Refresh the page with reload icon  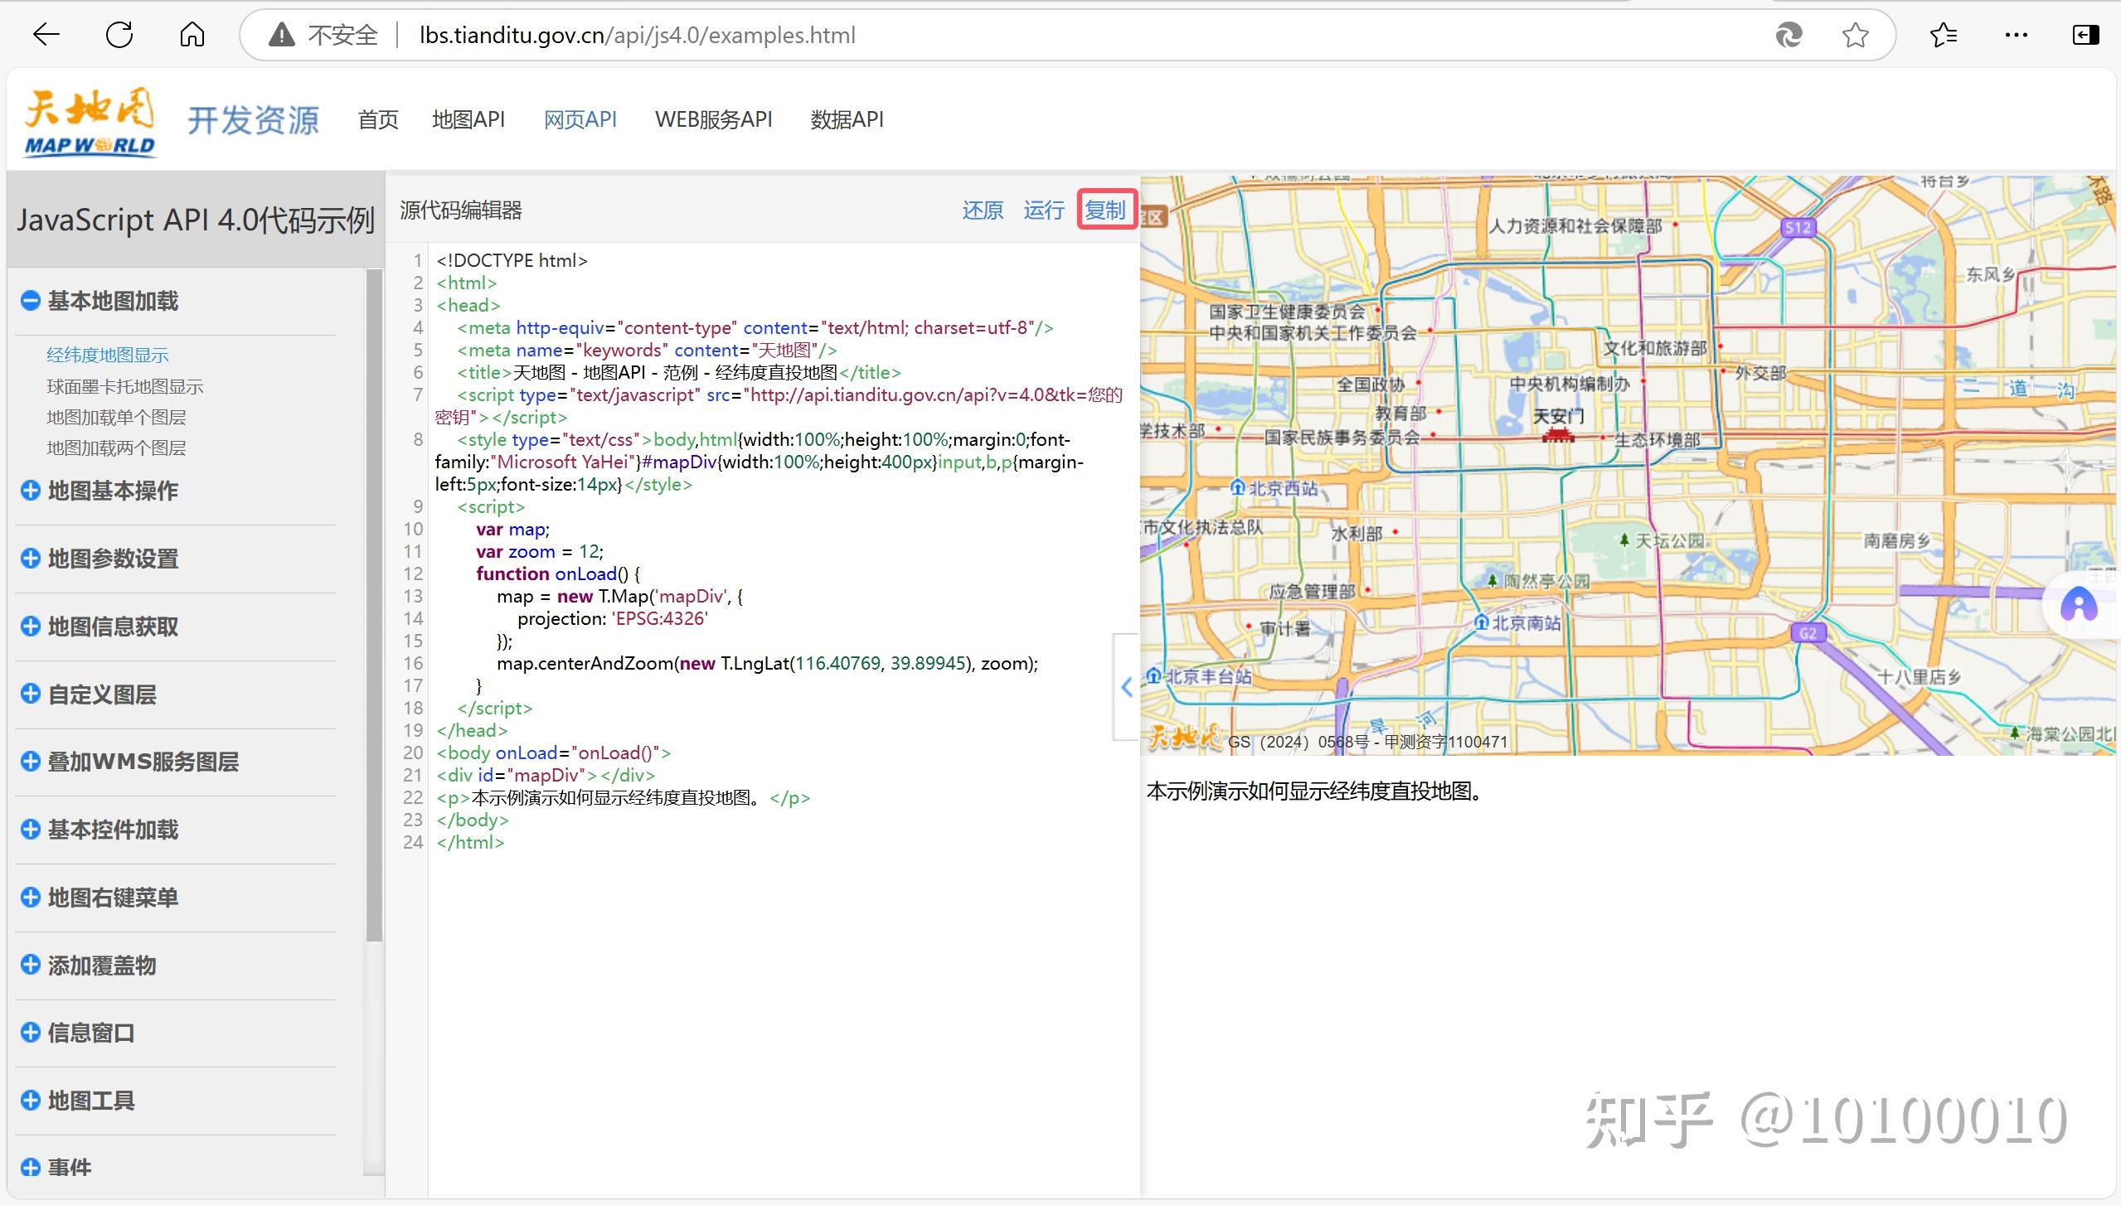119,35
